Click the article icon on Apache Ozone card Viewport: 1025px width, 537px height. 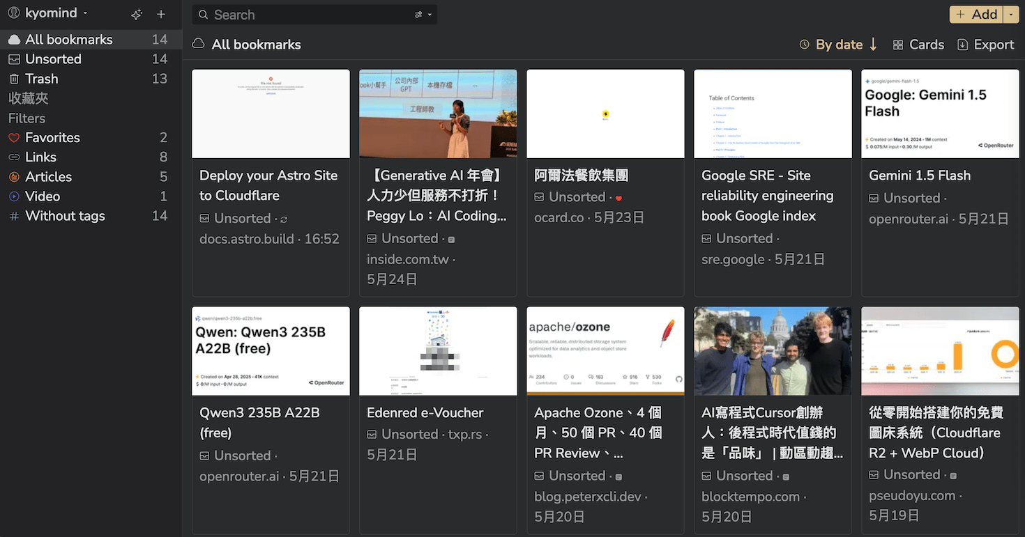[618, 477]
